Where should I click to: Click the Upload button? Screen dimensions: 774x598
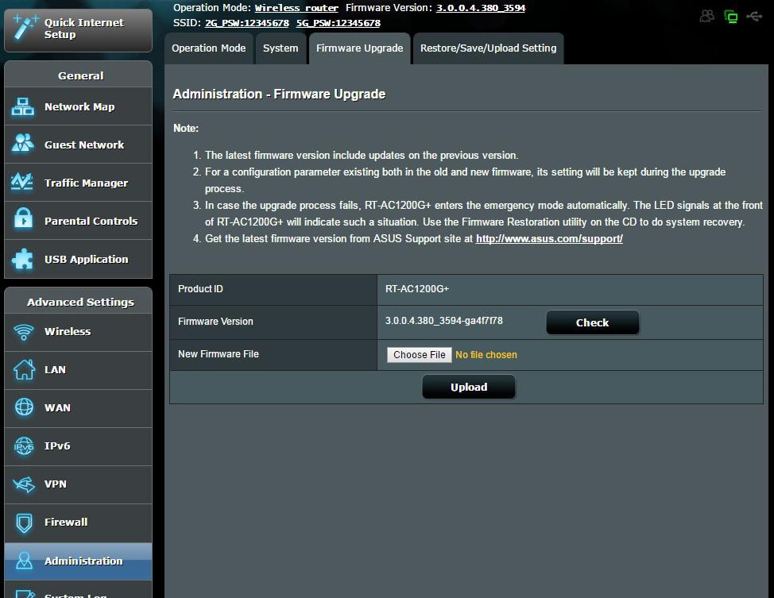tap(468, 388)
